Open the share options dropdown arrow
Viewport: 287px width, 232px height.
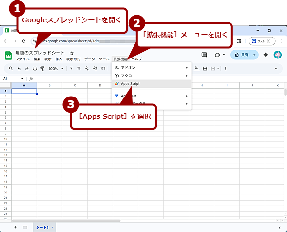pyautogui.click(x=254, y=55)
